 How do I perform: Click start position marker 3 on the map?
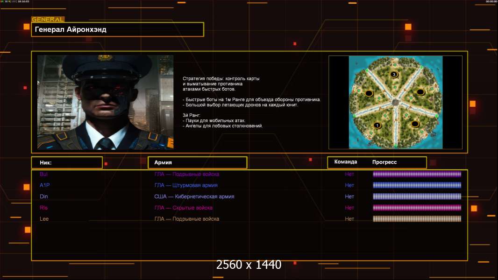tap(394, 74)
